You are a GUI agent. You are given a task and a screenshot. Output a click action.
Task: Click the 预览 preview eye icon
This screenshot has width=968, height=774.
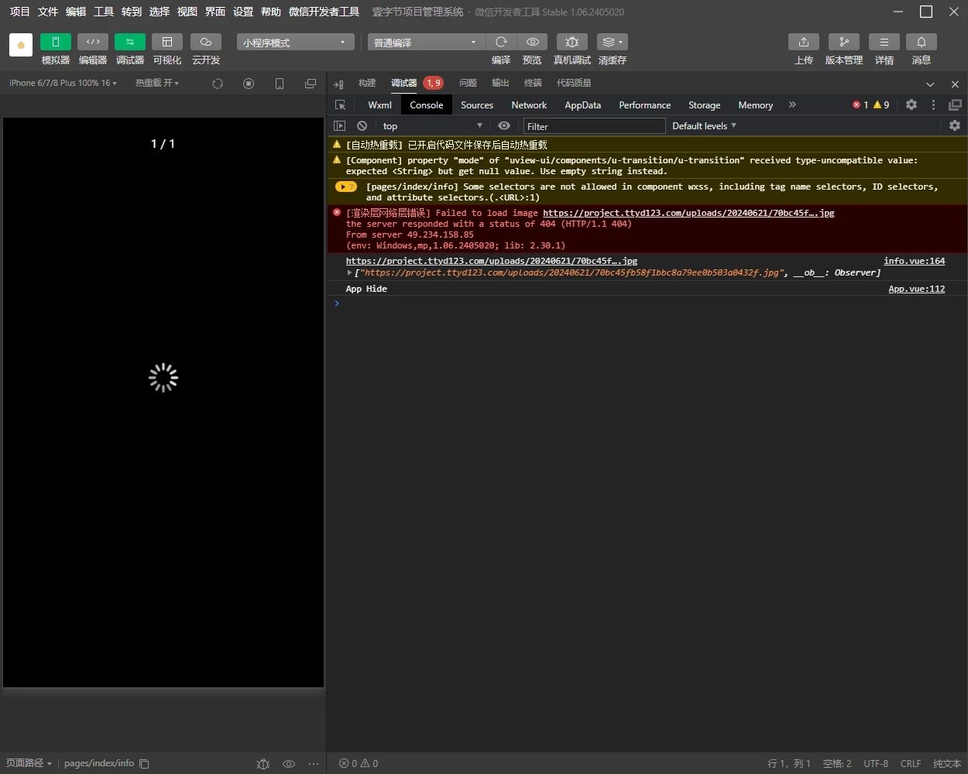click(532, 42)
